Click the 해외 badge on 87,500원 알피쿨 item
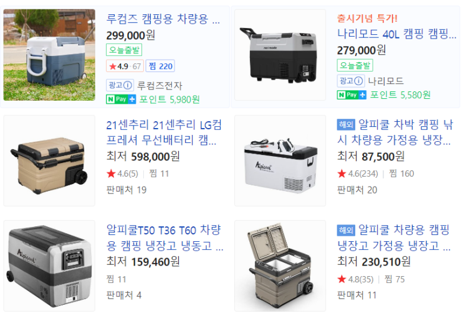 click(x=346, y=124)
